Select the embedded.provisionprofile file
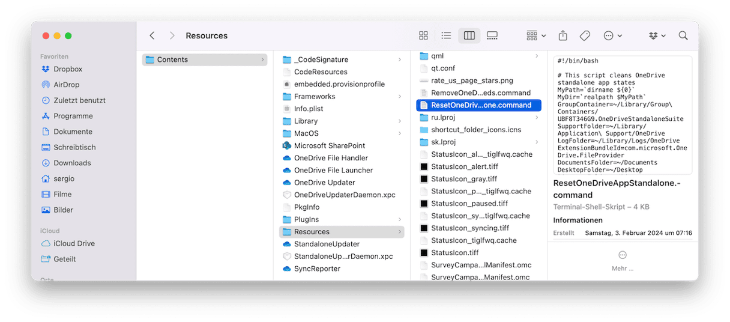This screenshot has width=730, height=322. pyautogui.click(x=339, y=84)
